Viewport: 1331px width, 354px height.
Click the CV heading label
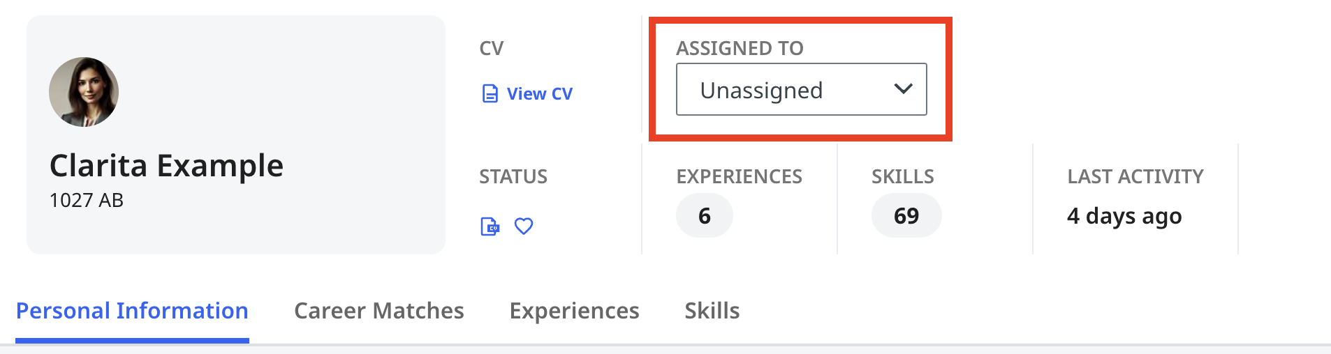[492, 48]
